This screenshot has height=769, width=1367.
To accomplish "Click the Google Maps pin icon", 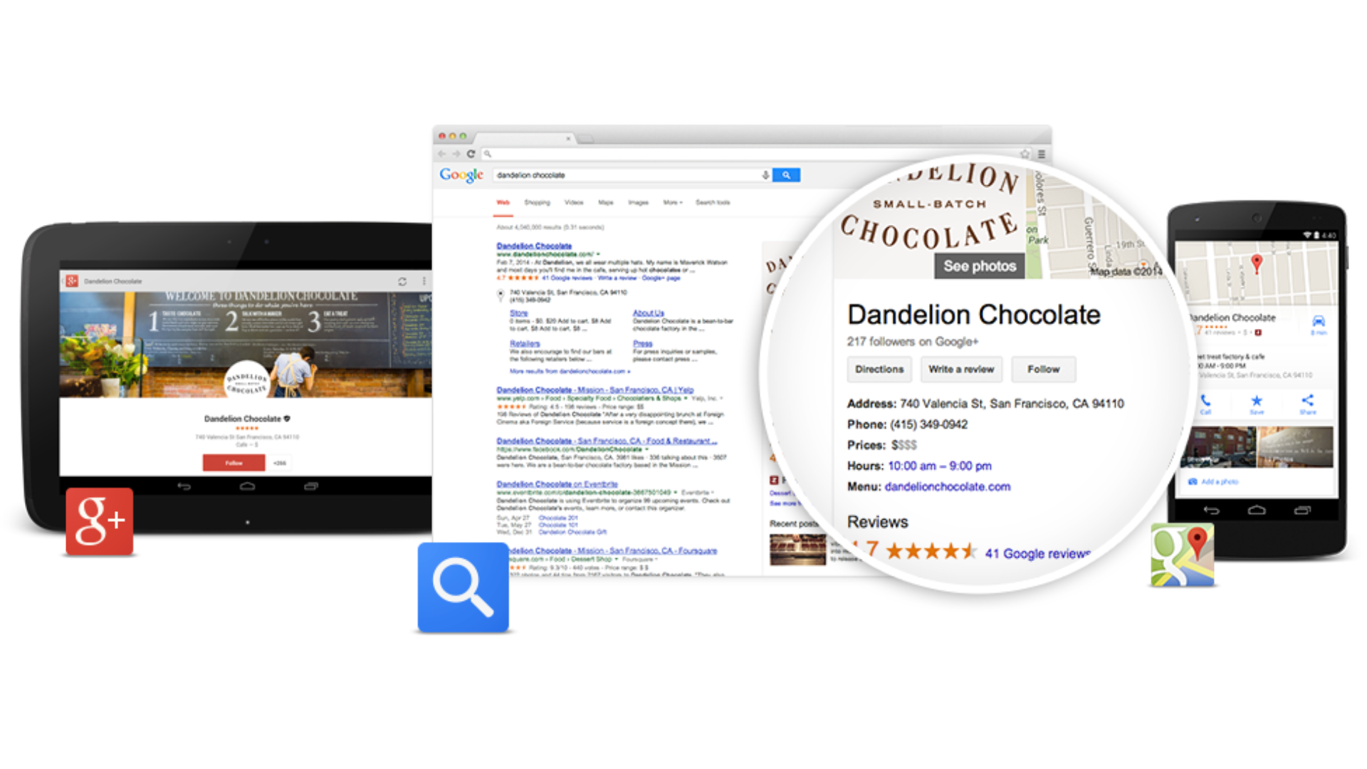I will tap(1183, 555).
